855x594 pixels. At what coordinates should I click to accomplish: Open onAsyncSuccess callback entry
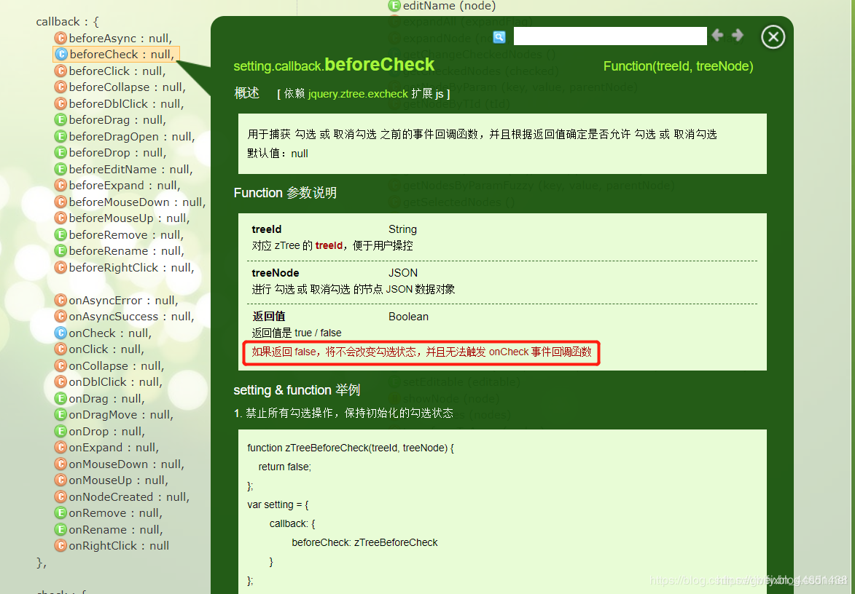click(125, 317)
